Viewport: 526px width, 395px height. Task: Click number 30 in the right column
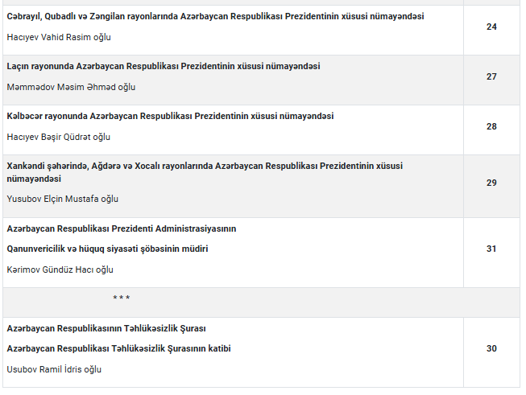point(491,349)
